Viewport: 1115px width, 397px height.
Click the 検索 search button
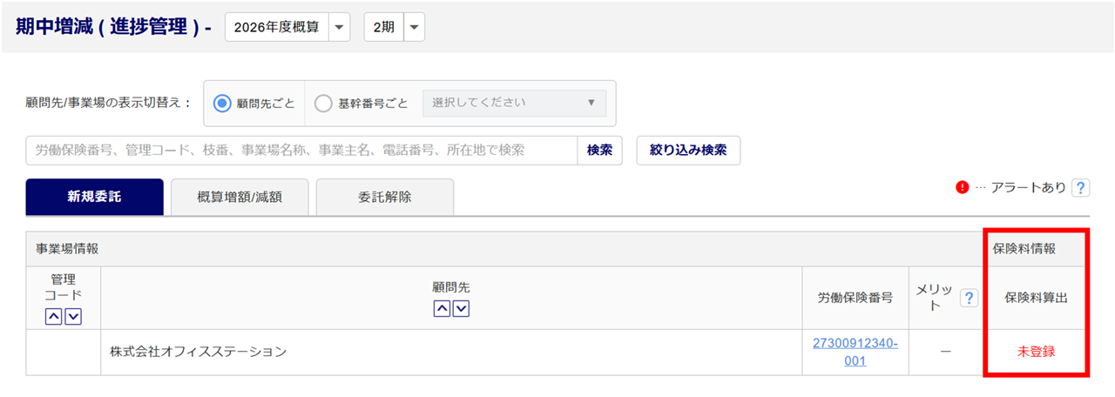click(599, 150)
